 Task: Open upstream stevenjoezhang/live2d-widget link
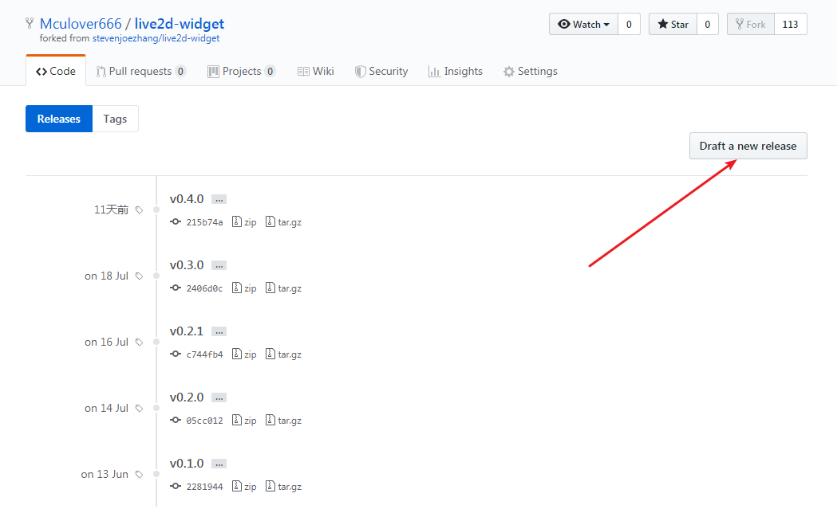[156, 38]
